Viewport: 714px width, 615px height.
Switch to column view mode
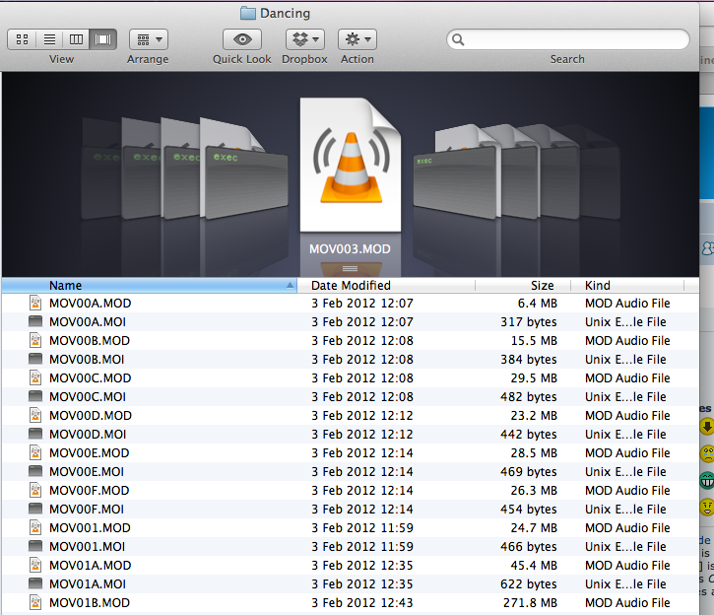click(76, 39)
